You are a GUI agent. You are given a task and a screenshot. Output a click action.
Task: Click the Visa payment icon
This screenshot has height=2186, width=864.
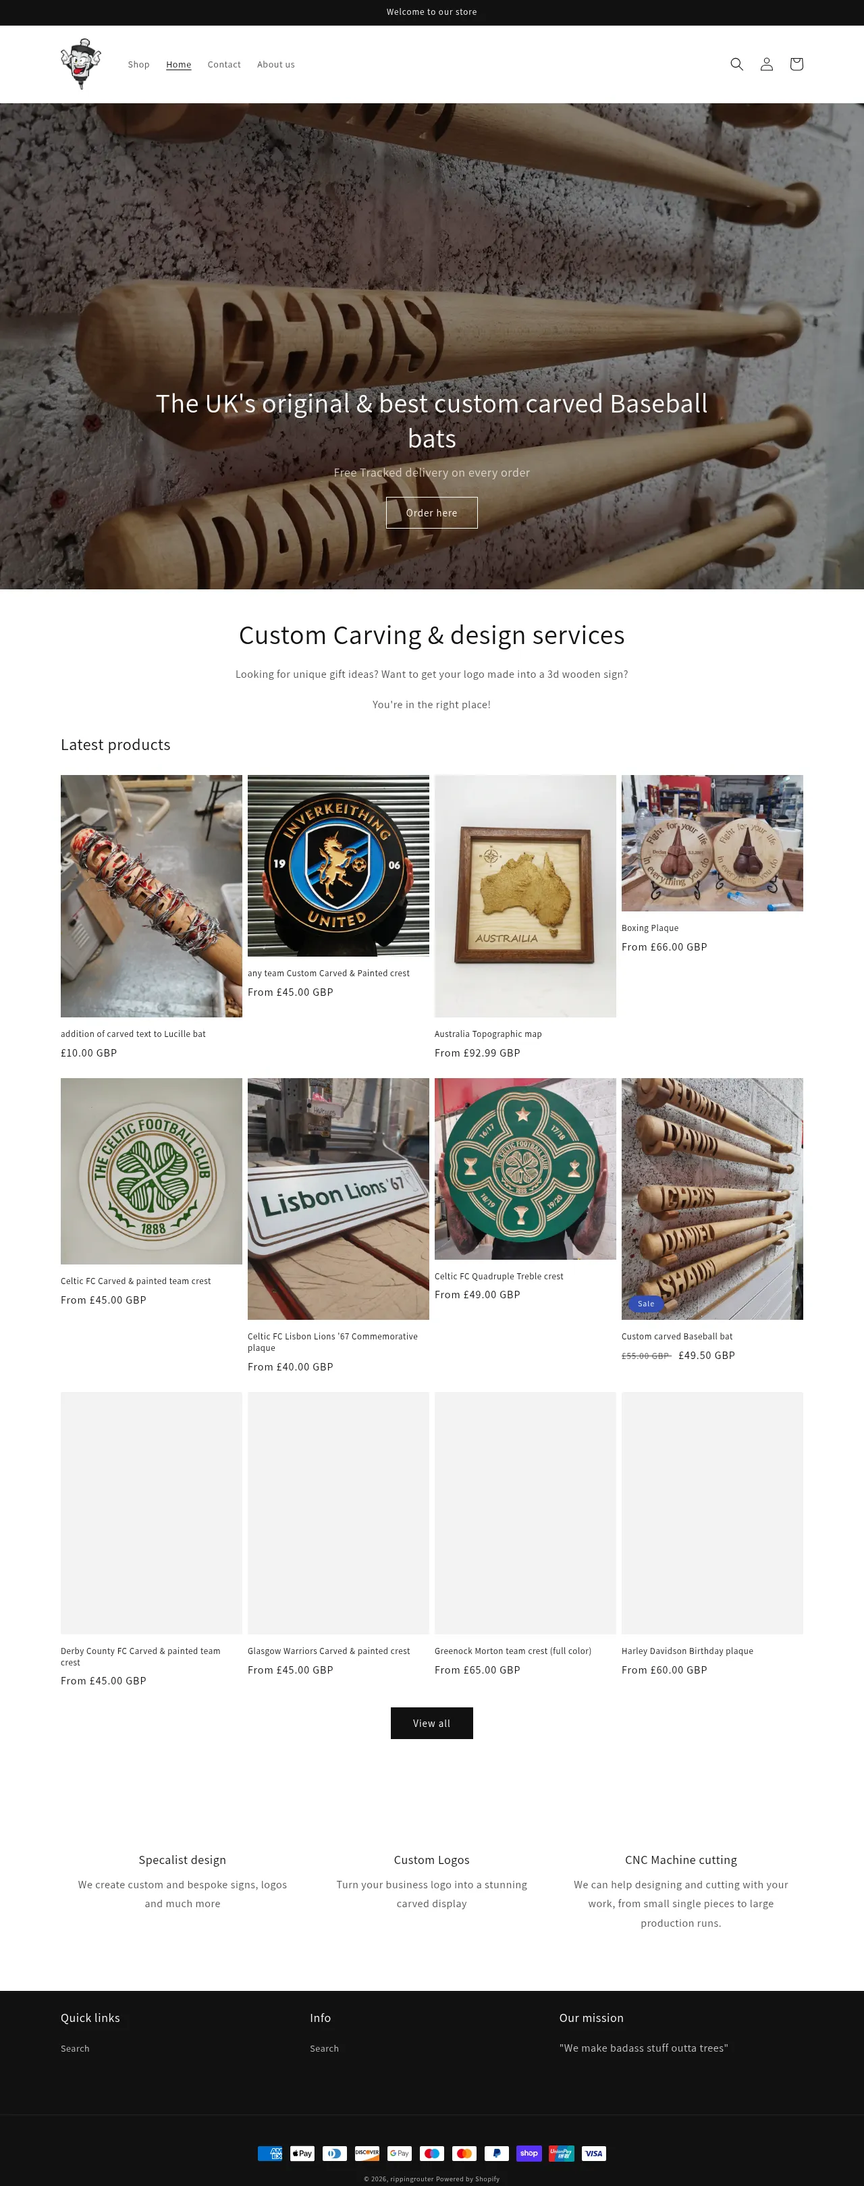(593, 2153)
